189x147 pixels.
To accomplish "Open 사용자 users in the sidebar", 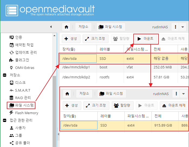I will tap(18, 128).
